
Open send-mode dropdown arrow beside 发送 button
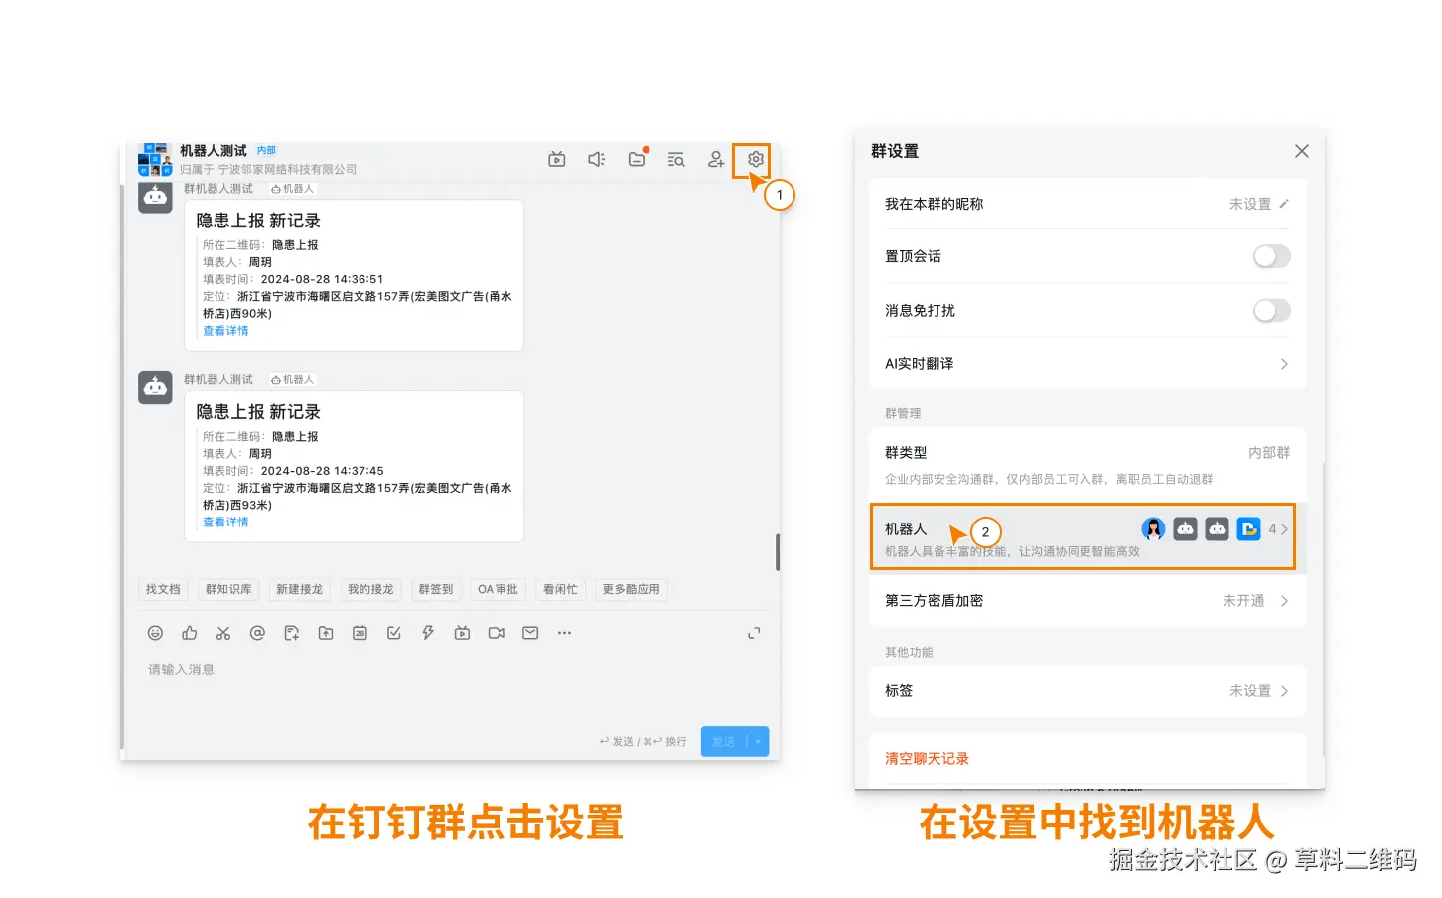tap(758, 742)
